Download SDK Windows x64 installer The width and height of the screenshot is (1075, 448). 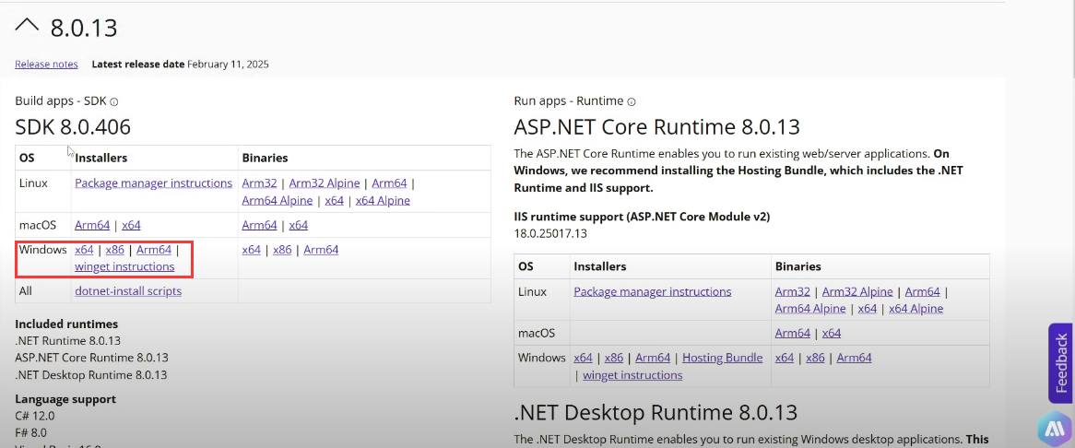(x=84, y=250)
